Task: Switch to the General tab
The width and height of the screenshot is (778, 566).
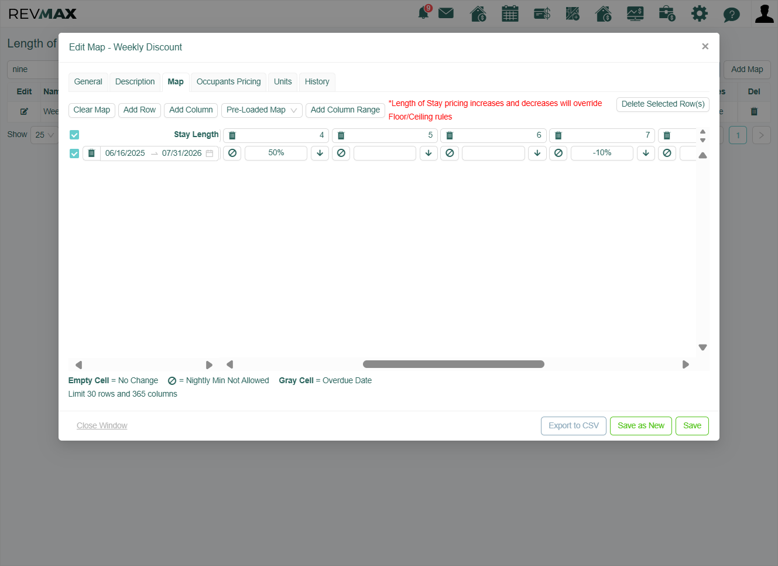Action: pos(88,82)
